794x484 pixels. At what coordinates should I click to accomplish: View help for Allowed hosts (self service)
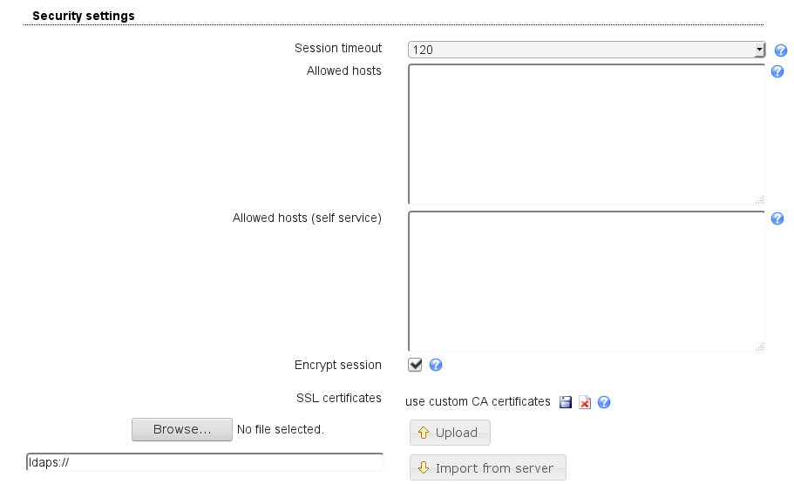coord(778,218)
